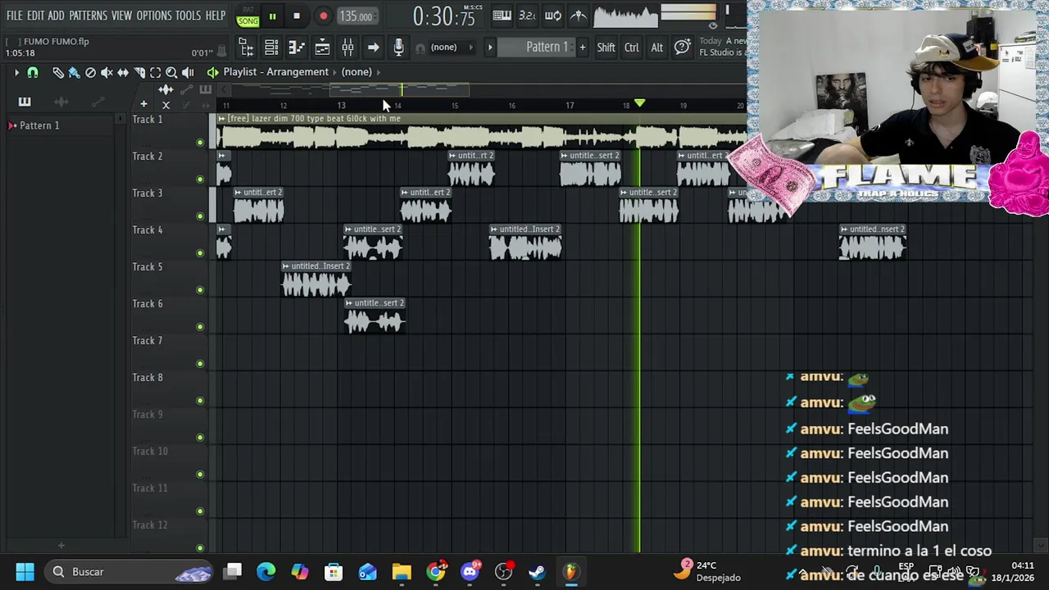
Task: Open Track 5 clip untitled..Insert 2 menu
Action: [286, 266]
